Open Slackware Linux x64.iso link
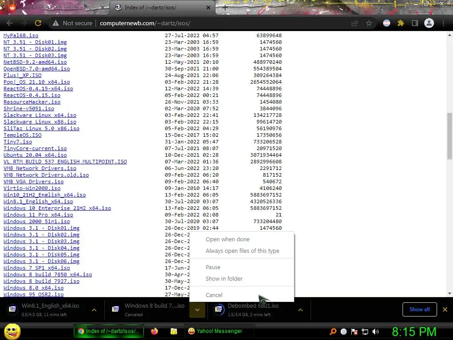Image resolution: width=453 pixels, height=340 pixels. 40,115
